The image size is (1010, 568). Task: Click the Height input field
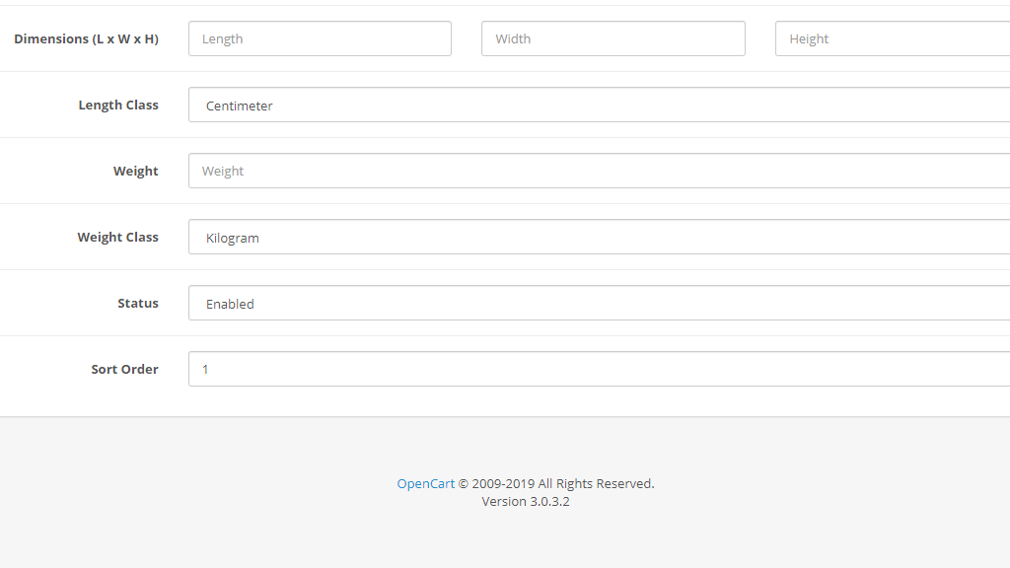[893, 38]
